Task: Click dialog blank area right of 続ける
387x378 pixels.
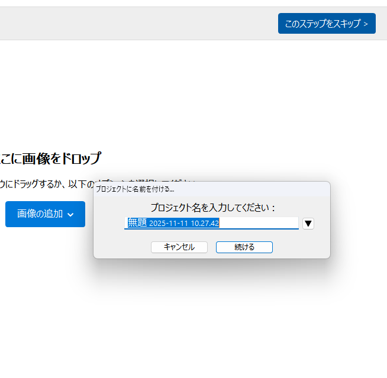Action: 301,247
